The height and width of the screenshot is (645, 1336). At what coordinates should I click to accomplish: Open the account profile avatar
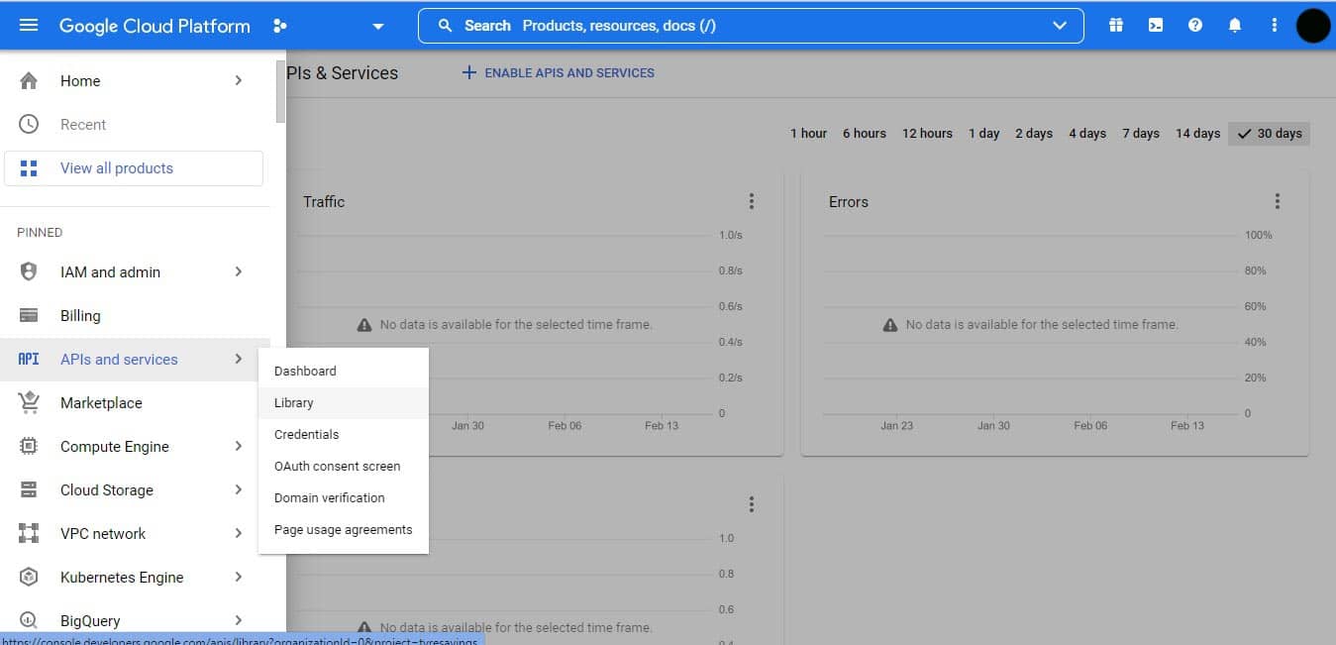point(1313,26)
